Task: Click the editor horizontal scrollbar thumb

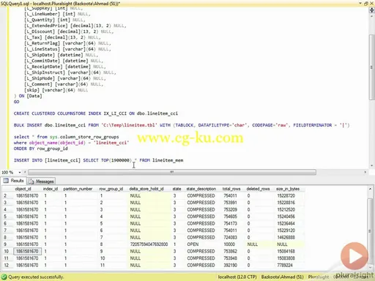Action: (172, 172)
